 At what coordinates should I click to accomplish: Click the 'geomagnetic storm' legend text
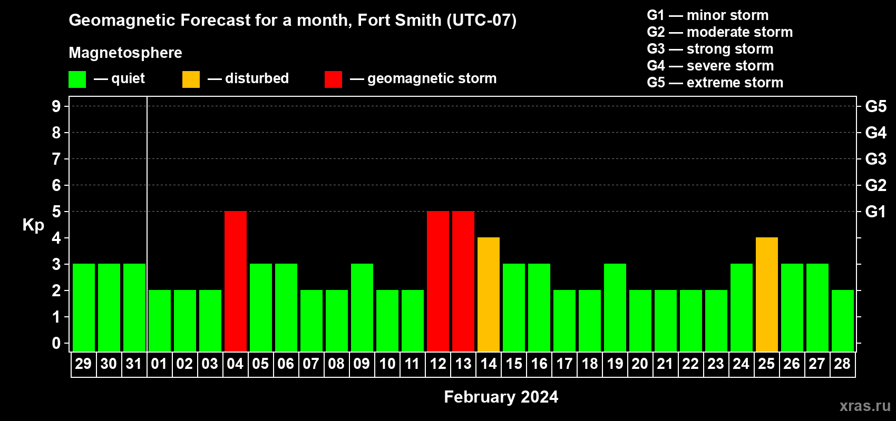[x=432, y=78]
